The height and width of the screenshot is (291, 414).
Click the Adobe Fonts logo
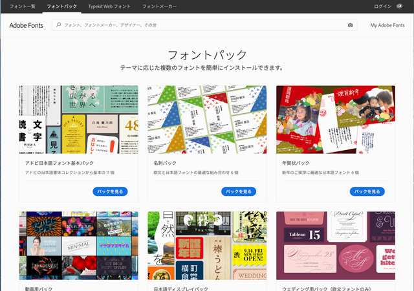tap(26, 25)
